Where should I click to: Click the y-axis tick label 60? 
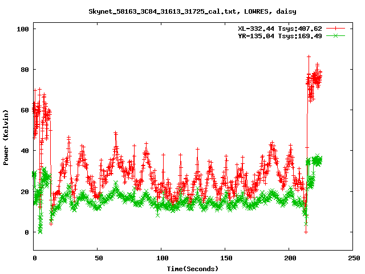25,110
